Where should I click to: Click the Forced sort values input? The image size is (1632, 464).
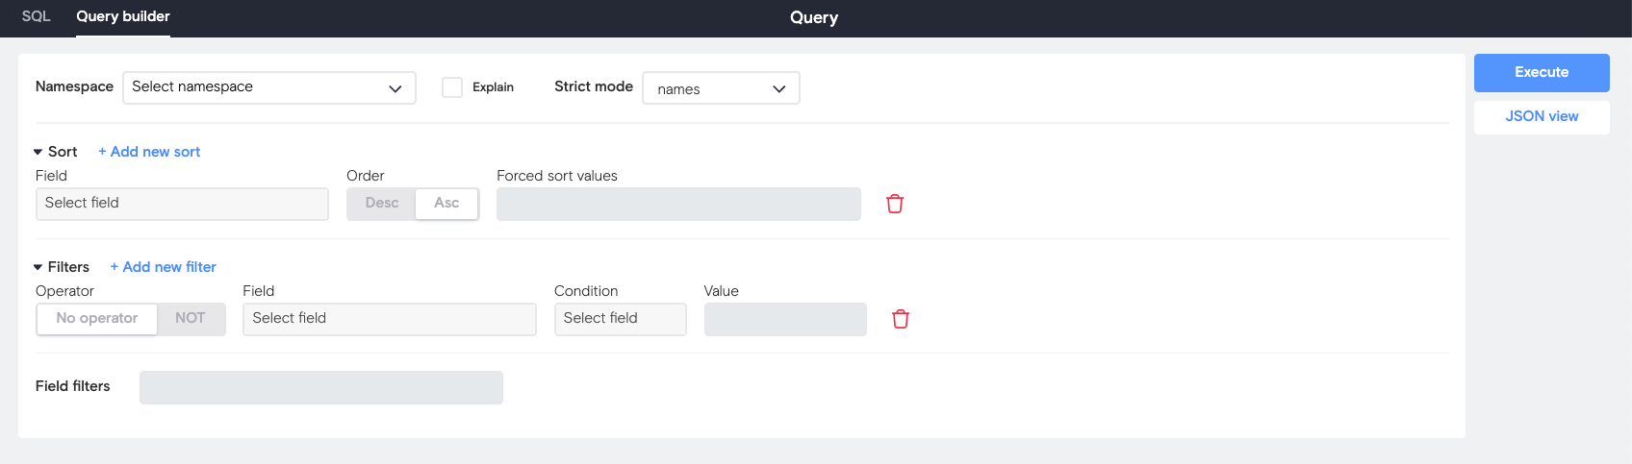(x=678, y=204)
